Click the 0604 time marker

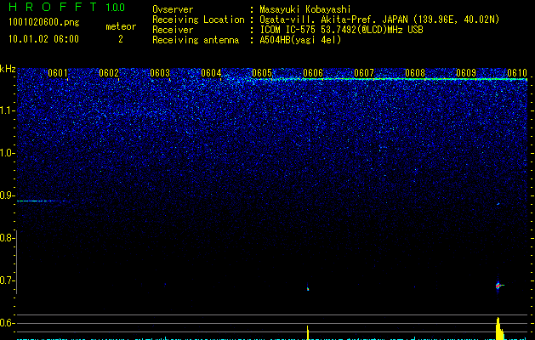pyautogui.click(x=211, y=73)
